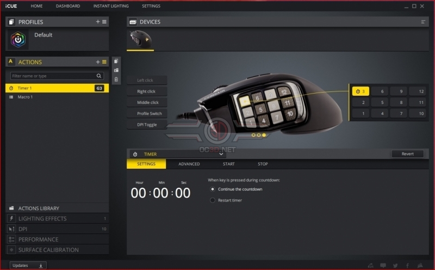The height and width of the screenshot is (270, 435).
Task: Expand the Lighting Effects section
Action: point(57,219)
